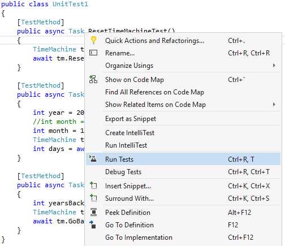Click the Surround With icon

coord(93,198)
